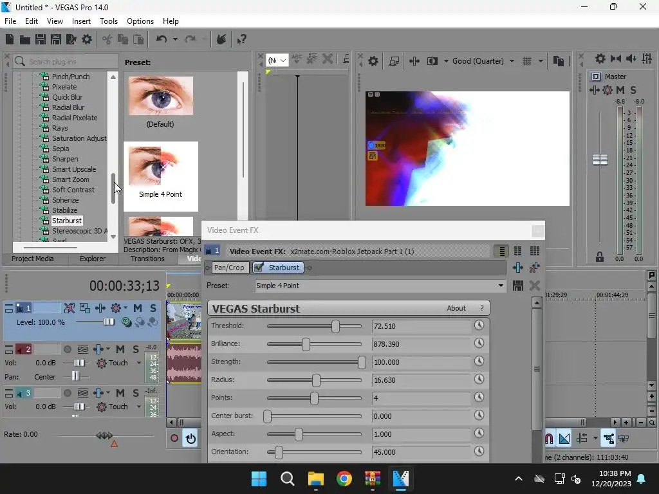659x494 pixels.
Task: Click the Starburst help question mark
Action: coord(481,308)
